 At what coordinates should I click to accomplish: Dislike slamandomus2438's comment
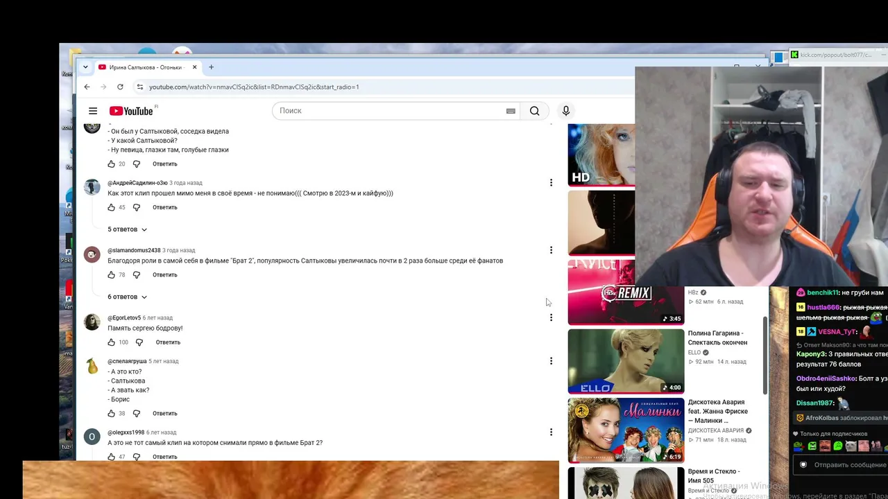[x=137, y=275]
